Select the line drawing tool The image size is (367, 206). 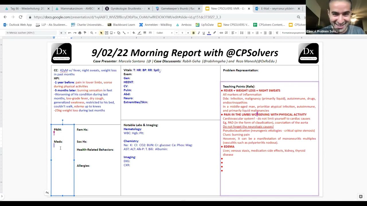(124, 33)
